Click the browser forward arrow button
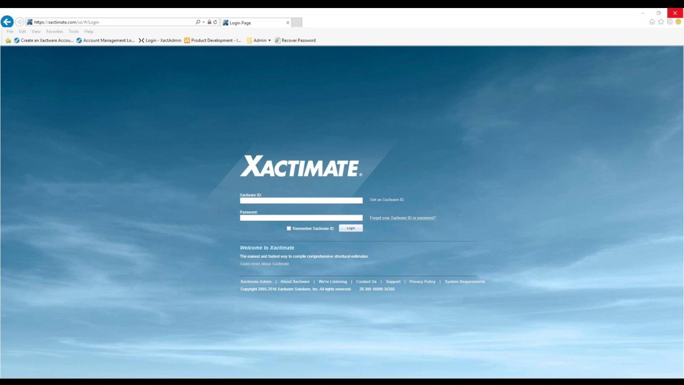This screenshot has width=684, height=385. point(19,22)
